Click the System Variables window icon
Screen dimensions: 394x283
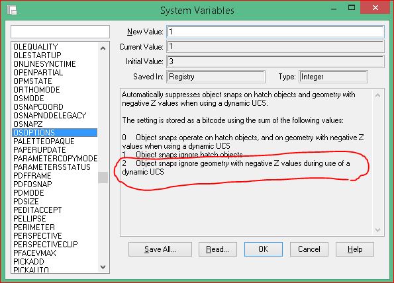tap(12, 11)
